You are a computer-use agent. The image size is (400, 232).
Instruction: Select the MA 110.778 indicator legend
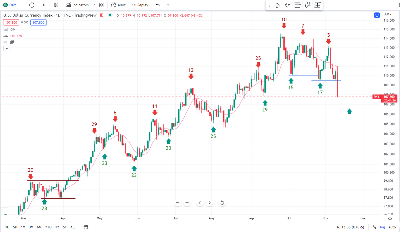pos(13,36)
